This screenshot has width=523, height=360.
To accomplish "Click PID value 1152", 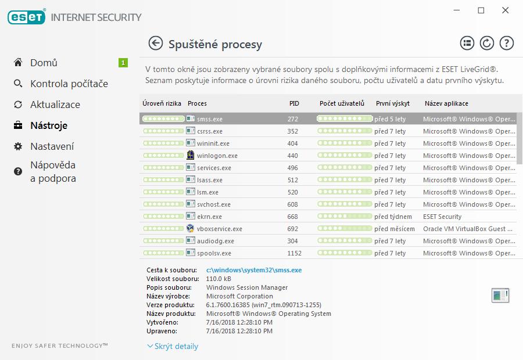I will click(294, 253).
